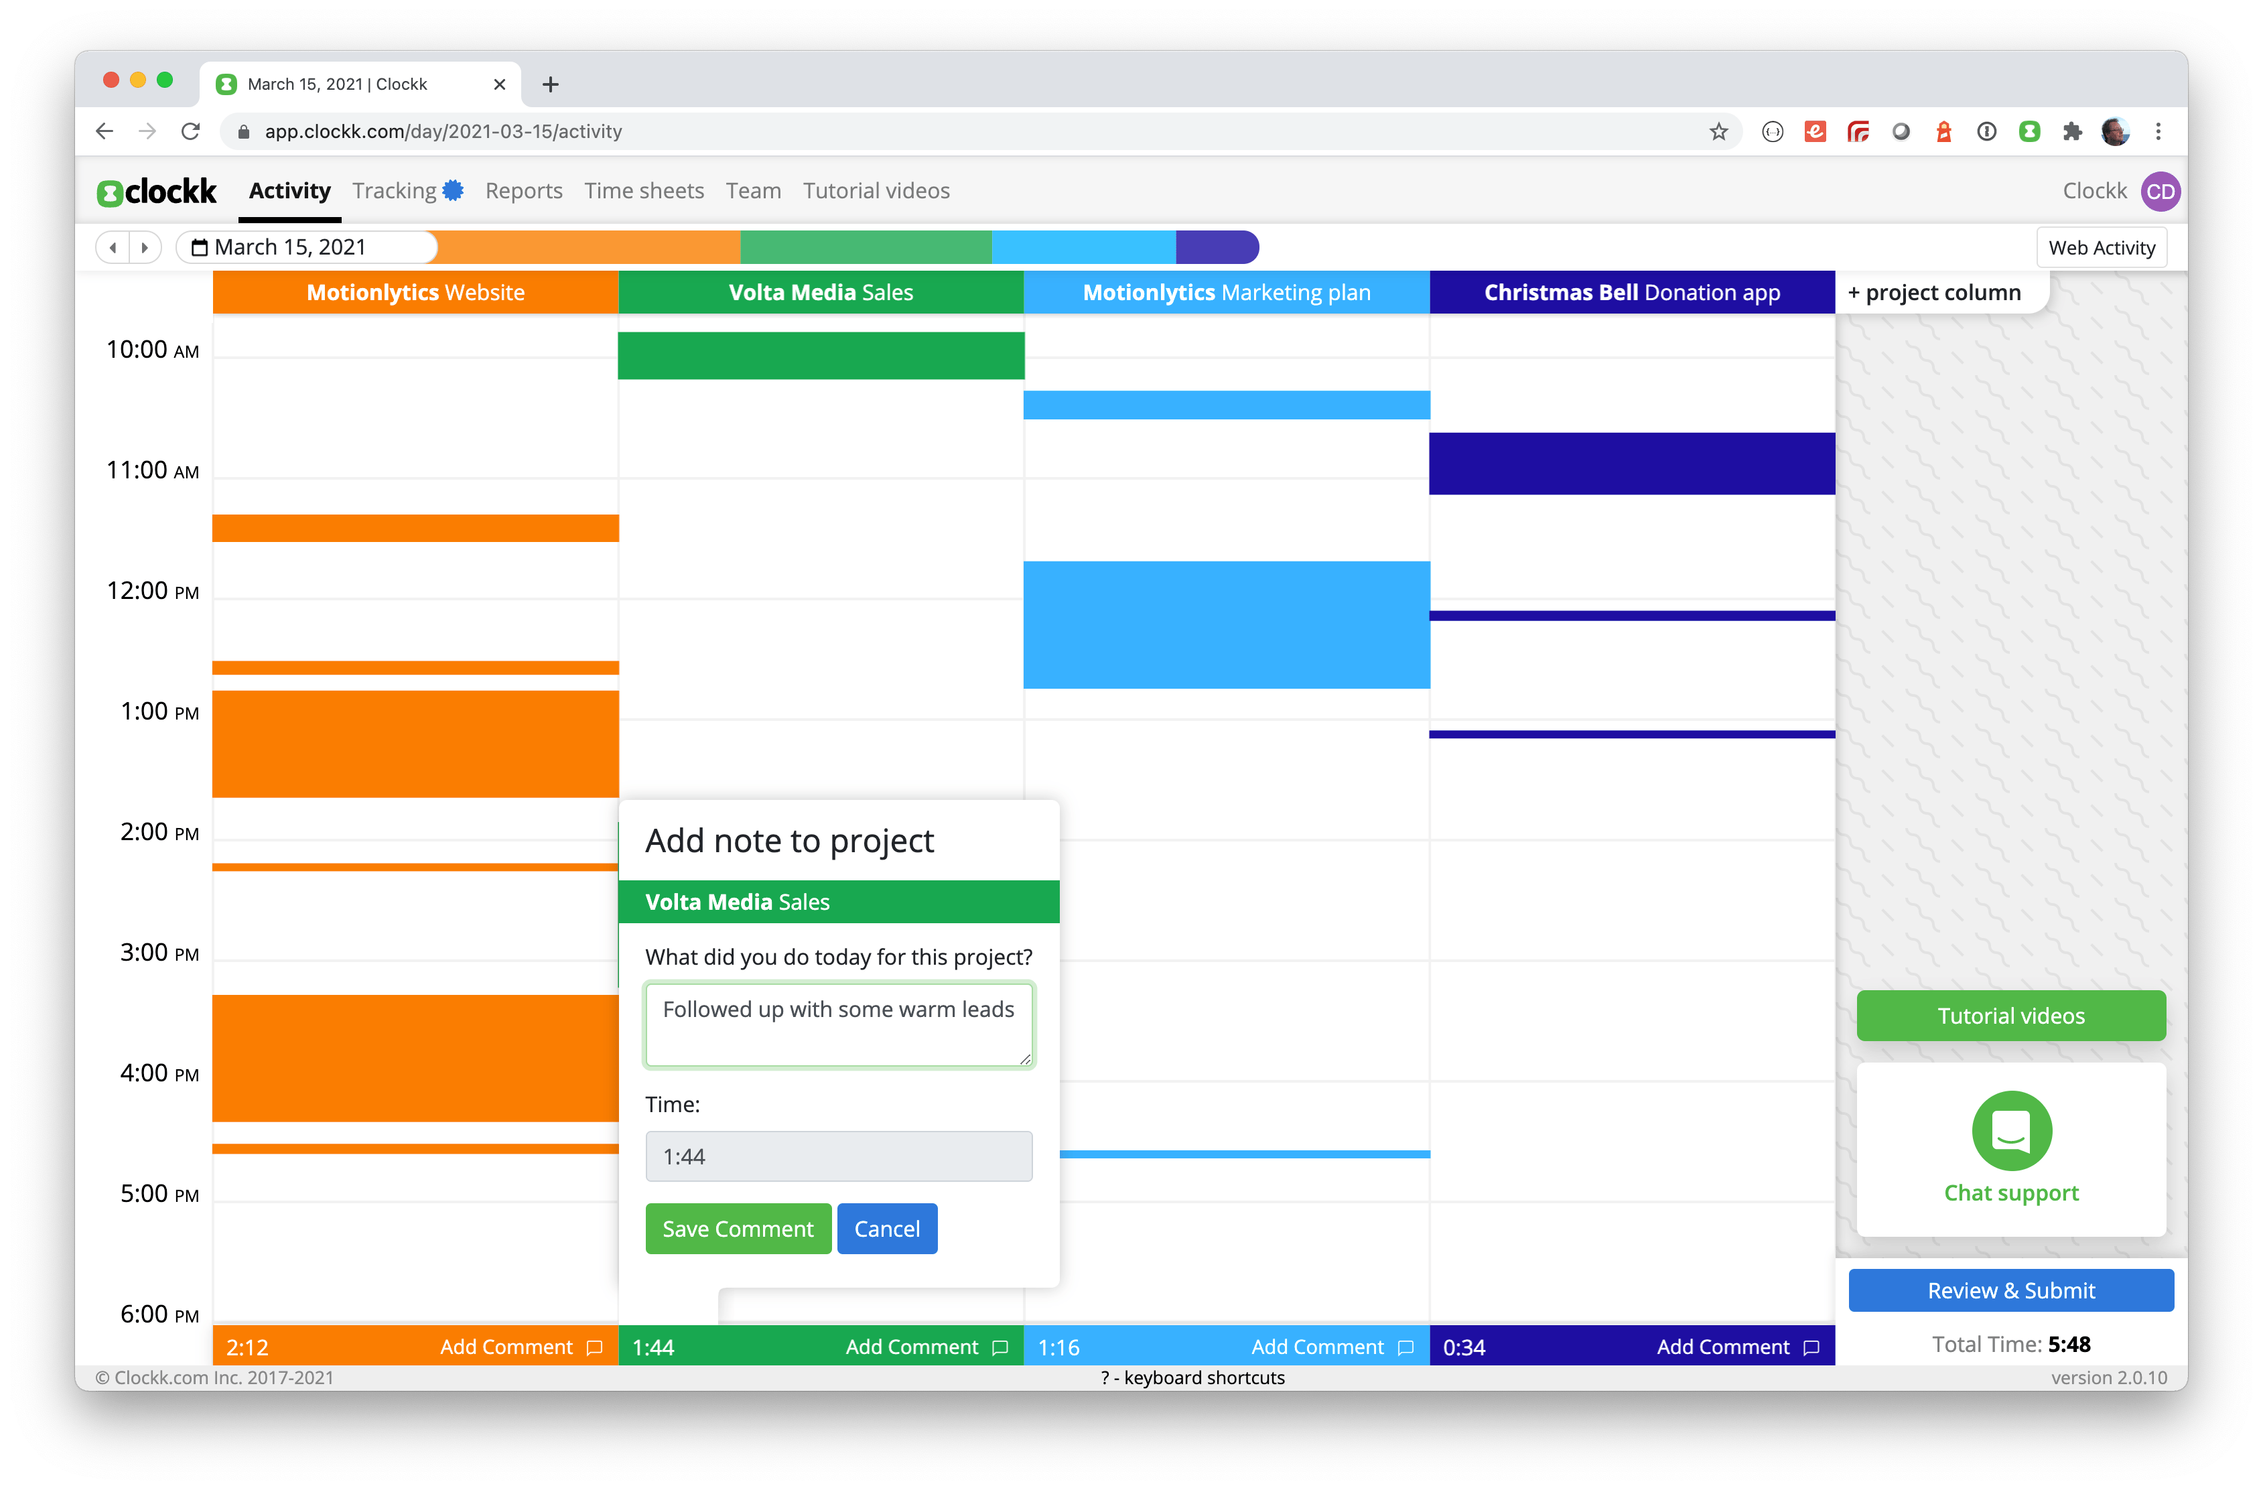This screenshot has width=2263, height=1490.
Task: Click the green segment of the day progress bar
Action: point(866,247)
